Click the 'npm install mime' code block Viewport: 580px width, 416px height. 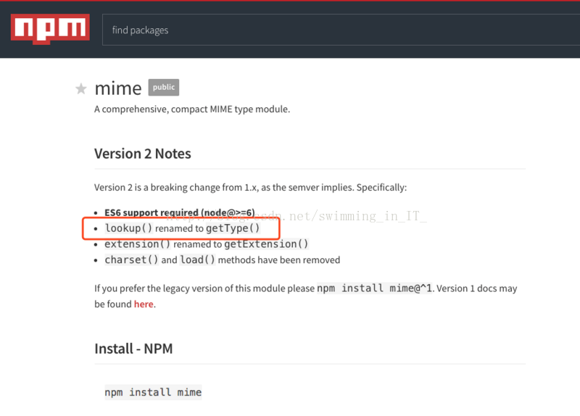(x=153, y=392)
